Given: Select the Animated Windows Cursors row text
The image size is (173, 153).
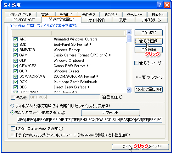Looking at the screenshot, I should (x=76, y=39).
